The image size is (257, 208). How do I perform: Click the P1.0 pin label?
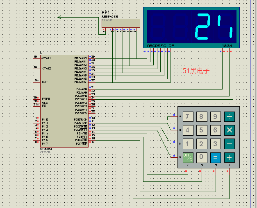[x=45, y=120]
